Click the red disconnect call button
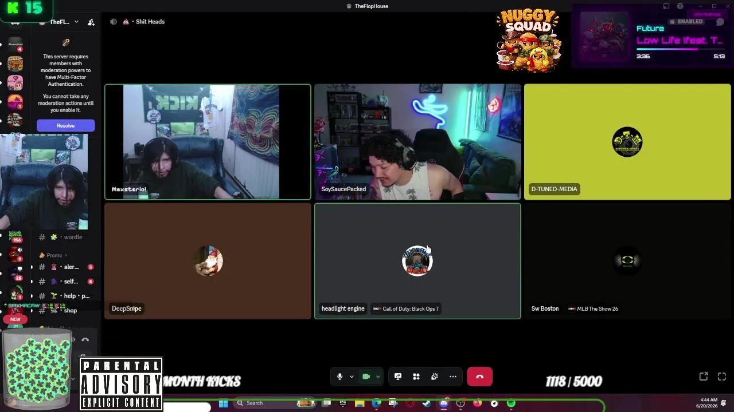The image size is (734, 412). (479, 377)
